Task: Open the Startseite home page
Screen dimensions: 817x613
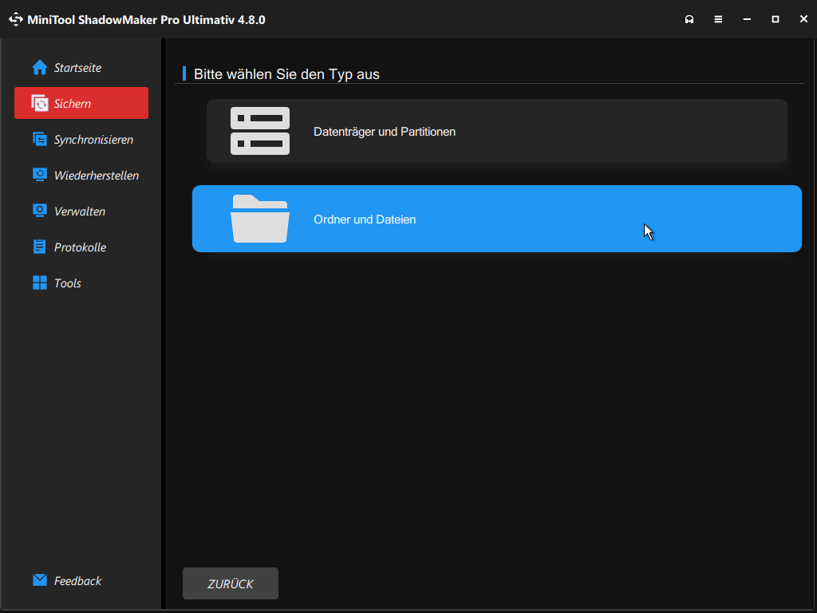Action: click(77, 67)
